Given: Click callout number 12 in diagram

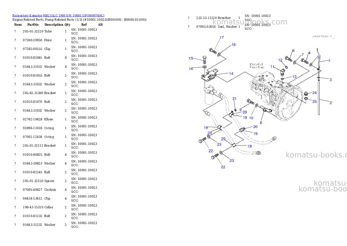Looking at the screenshot, I should pyautogui.click(x=280, y=60).
